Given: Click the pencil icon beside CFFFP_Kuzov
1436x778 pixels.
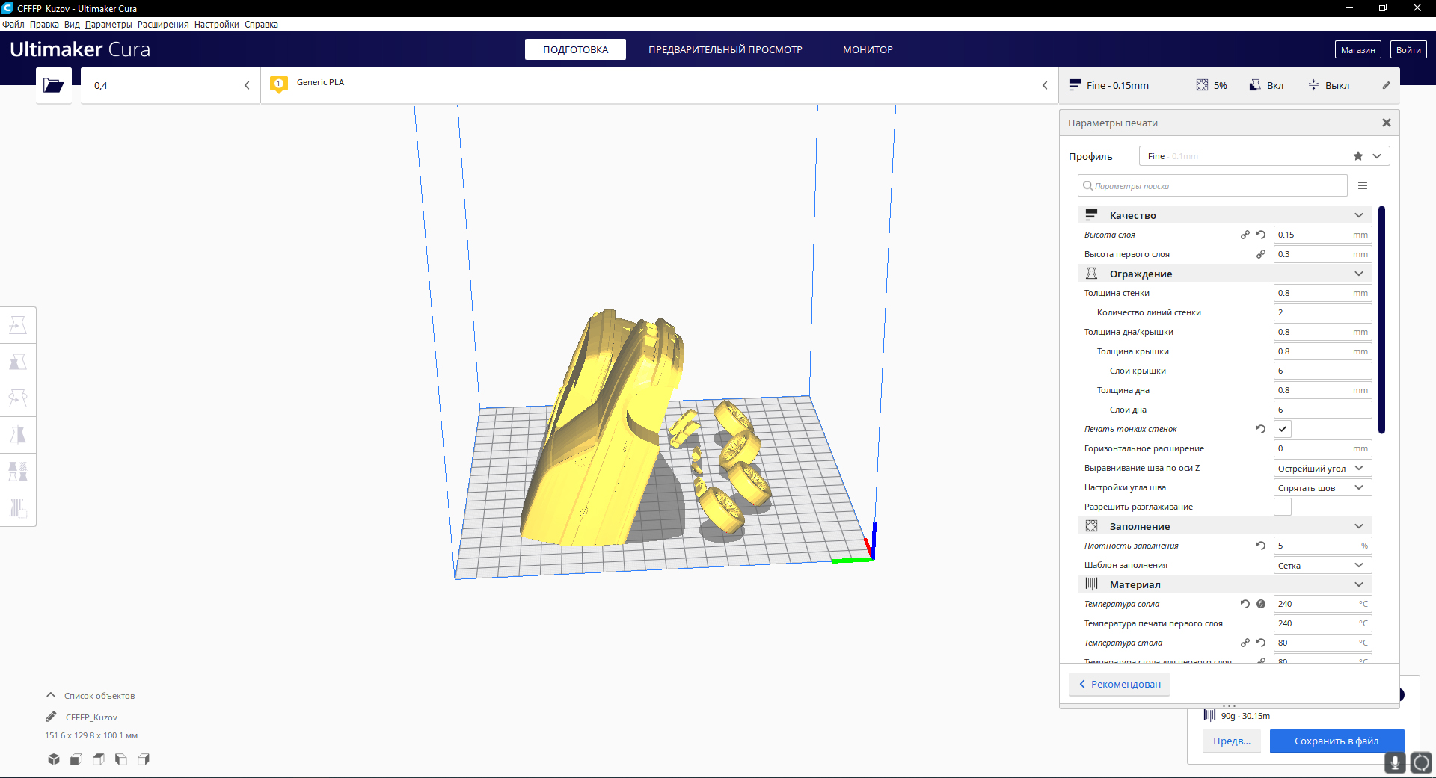Looking at the screenshot, I should (x=51, y=717).
